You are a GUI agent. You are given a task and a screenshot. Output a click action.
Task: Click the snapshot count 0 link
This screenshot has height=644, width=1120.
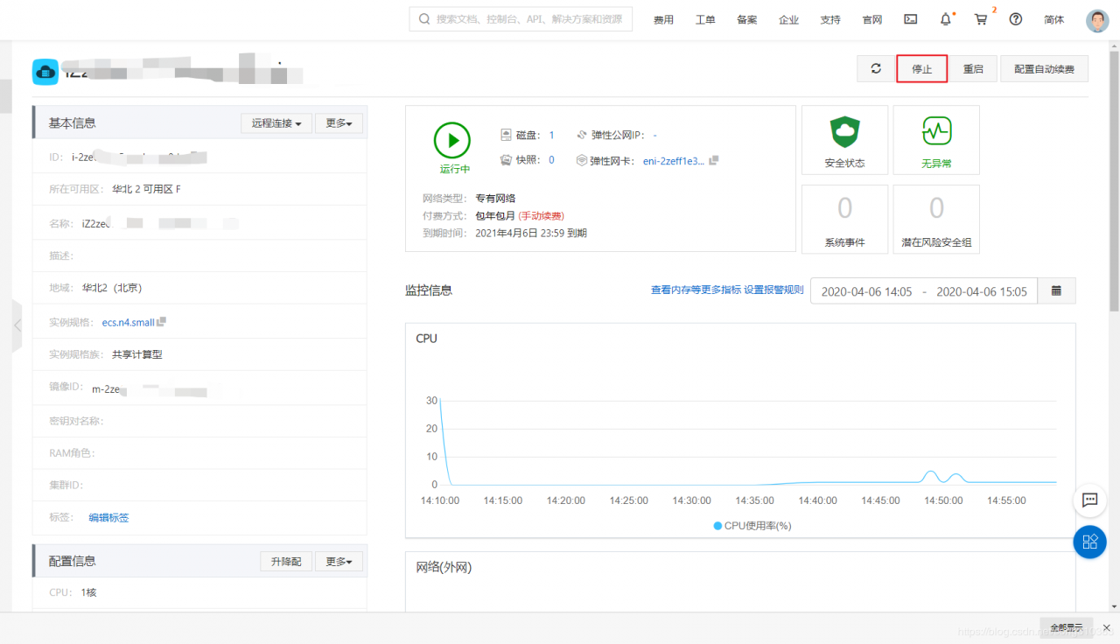(551, 160)
